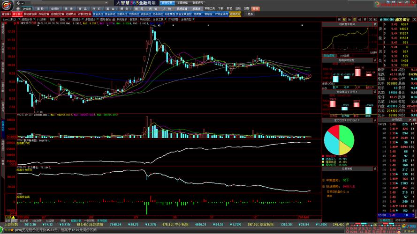The width and height of the screenshot is (417, 234).
Task: Close the 600000 浦发银行 quote panel
Action: [414, 20]
